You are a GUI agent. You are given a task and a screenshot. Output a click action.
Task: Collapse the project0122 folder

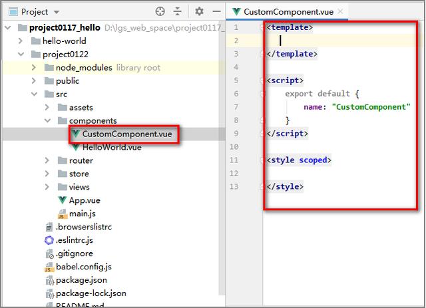pos(21,55)
